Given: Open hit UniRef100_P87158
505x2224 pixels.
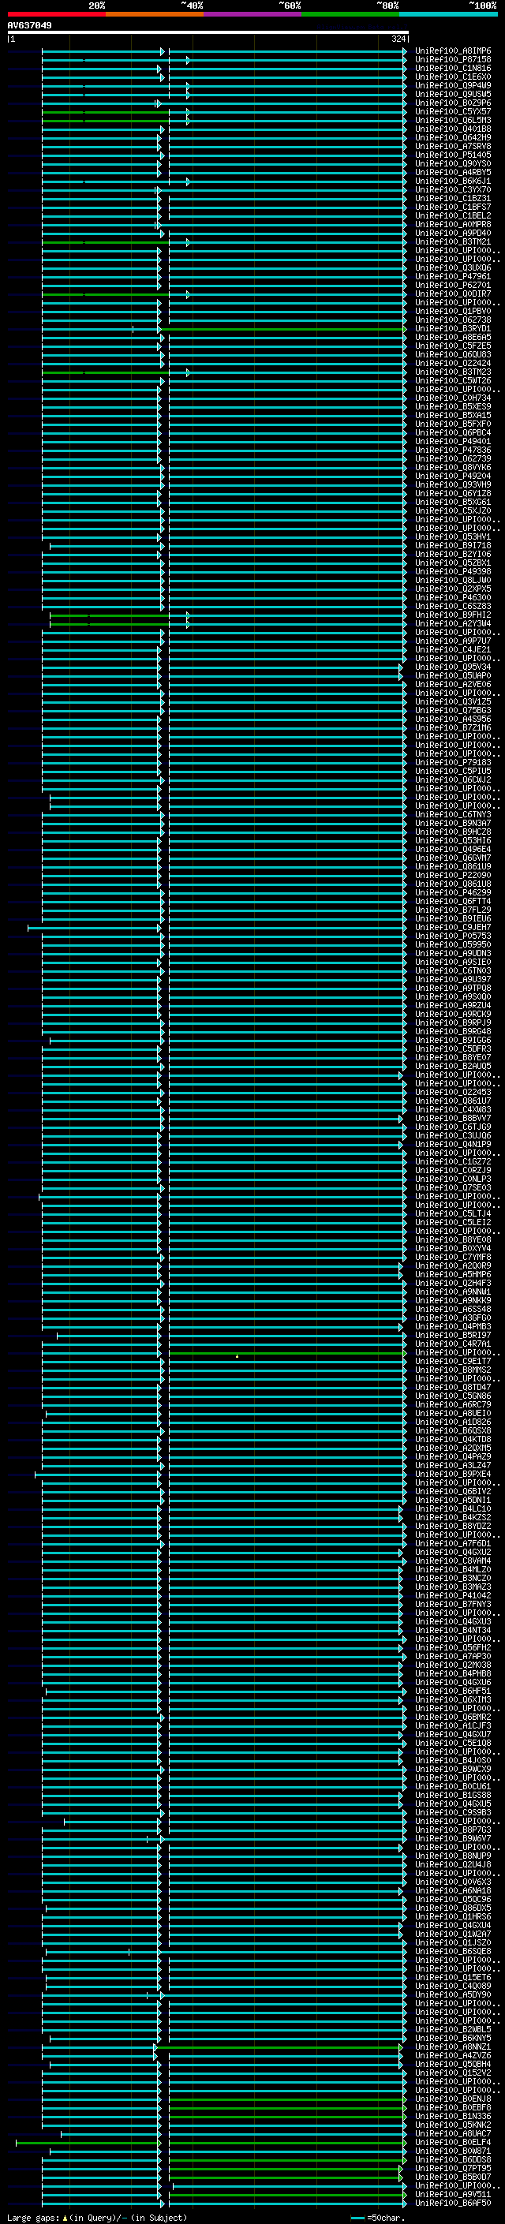Looking at the screenshot, I should (453, 60).
